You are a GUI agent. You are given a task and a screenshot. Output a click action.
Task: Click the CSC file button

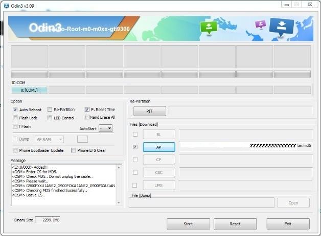pos(159,172)
